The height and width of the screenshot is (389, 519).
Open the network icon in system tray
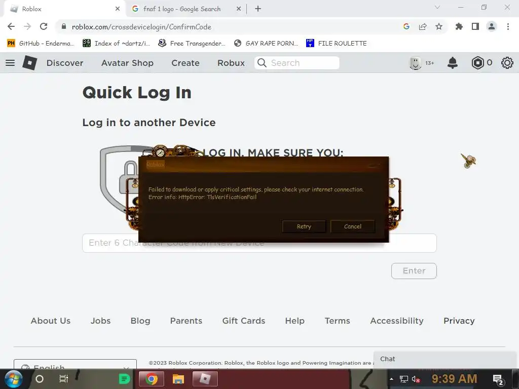(x=404, y=379)
